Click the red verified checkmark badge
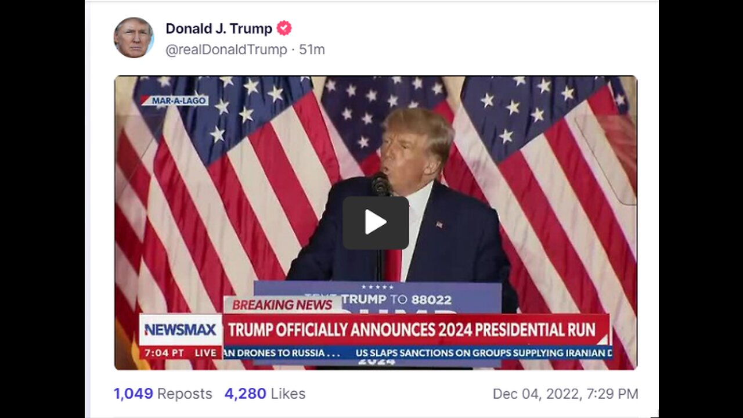 pyautogui.click(x=284, y=28)
